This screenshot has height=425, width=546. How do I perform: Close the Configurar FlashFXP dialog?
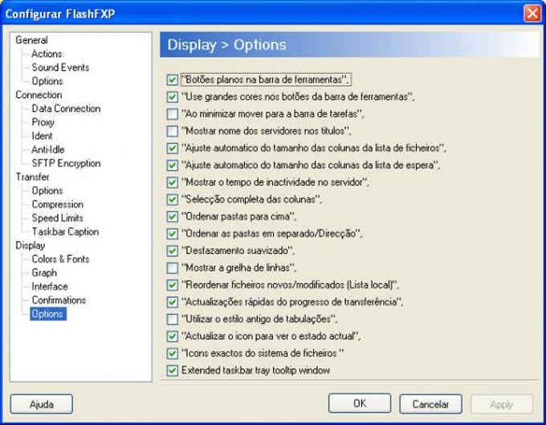(x=532, y=13)
